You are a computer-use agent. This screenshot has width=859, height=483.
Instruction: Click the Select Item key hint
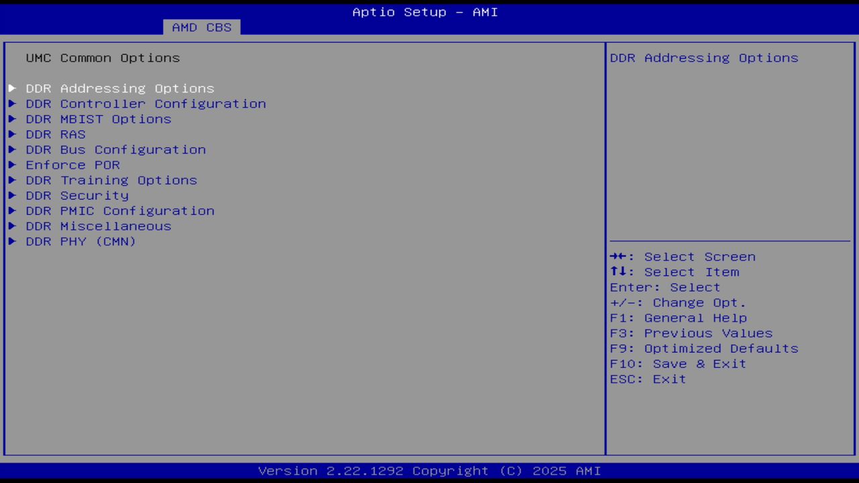point(674,272)
